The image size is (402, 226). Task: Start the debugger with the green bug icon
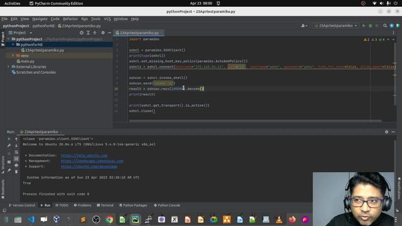(370, 26)
